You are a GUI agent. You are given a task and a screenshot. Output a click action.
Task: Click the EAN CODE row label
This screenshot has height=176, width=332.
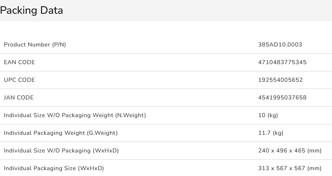19,62
